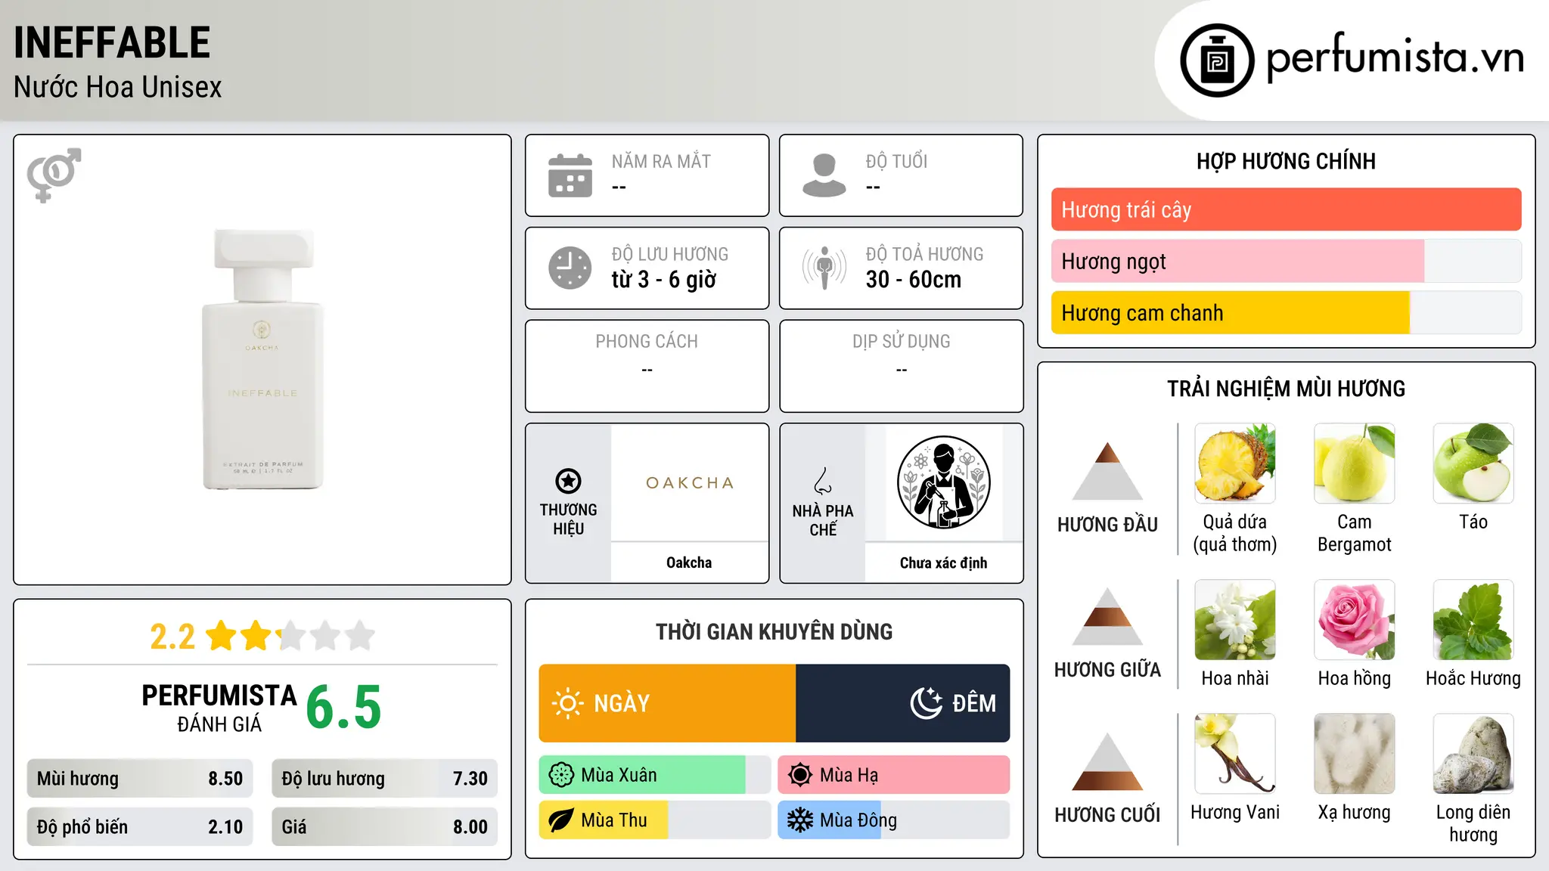Image resolution: width=1549 pixels, height=871 pixels.
Task: Click the THỜI GIAN KHUYÊN DÙNG heading
Action: coord(774,631)
